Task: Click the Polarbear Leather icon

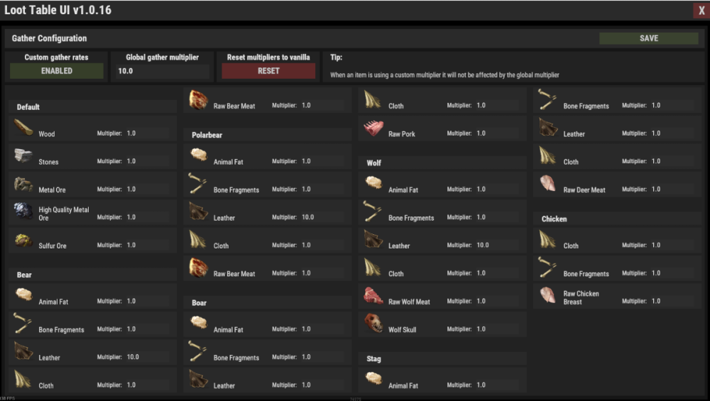Action: (198, 212)
